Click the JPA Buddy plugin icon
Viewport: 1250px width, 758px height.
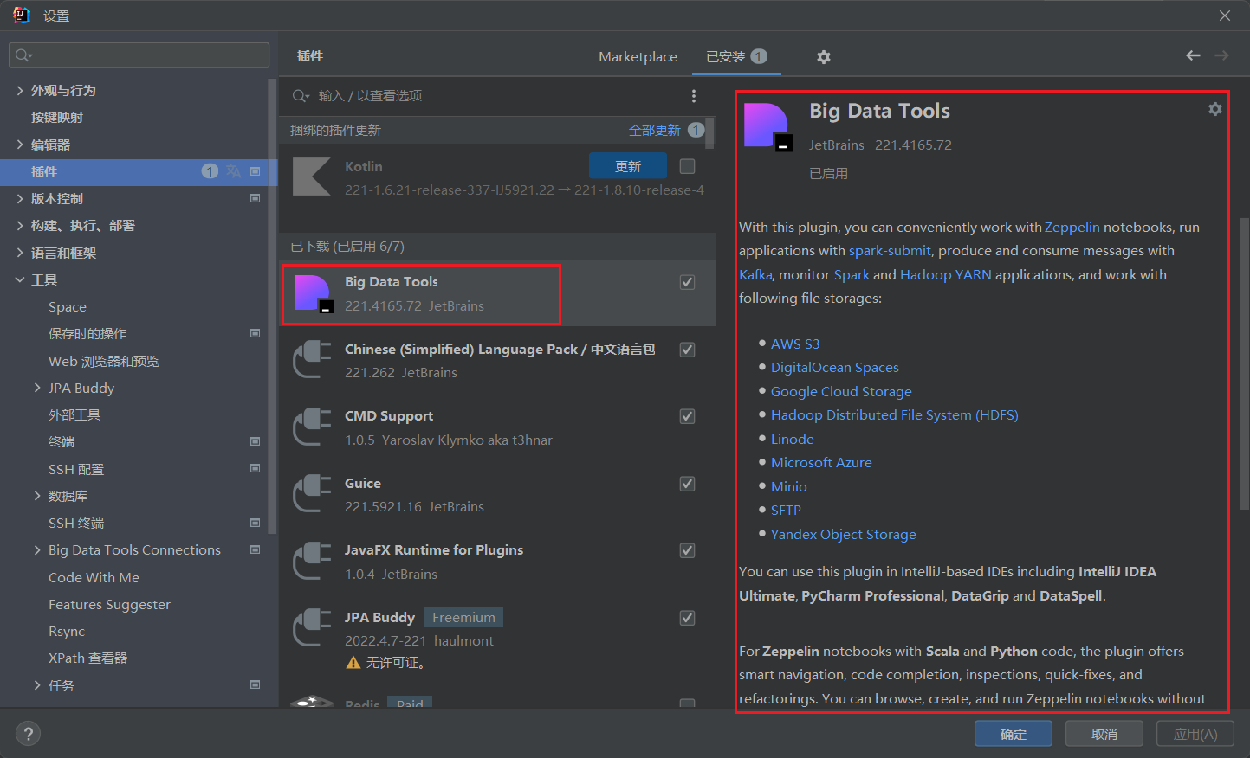pyautogui.click(x=312, y=628)
